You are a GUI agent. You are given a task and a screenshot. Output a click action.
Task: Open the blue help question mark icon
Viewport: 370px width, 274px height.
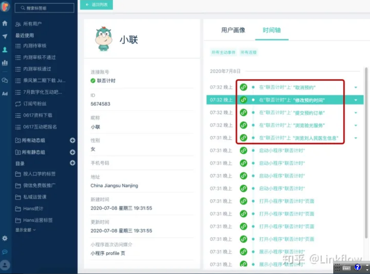point(358,267)
